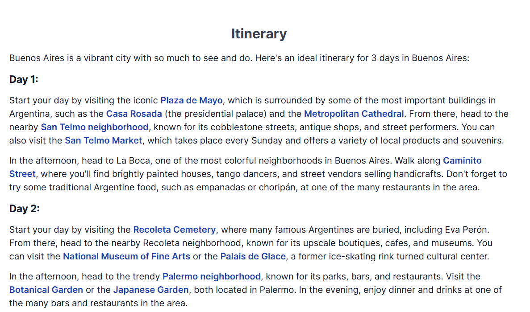Click the La Boca afternoon paragraph
This screenshot has width=530, height=312.
point(258,174)
